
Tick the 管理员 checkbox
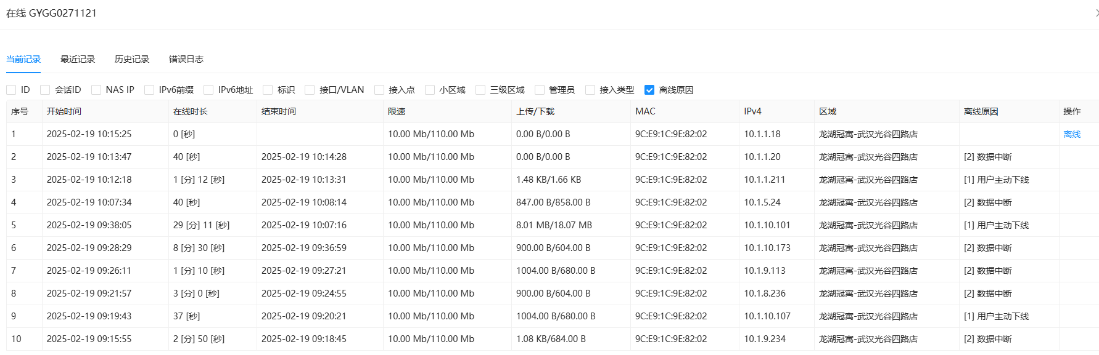tap(540, 90)
